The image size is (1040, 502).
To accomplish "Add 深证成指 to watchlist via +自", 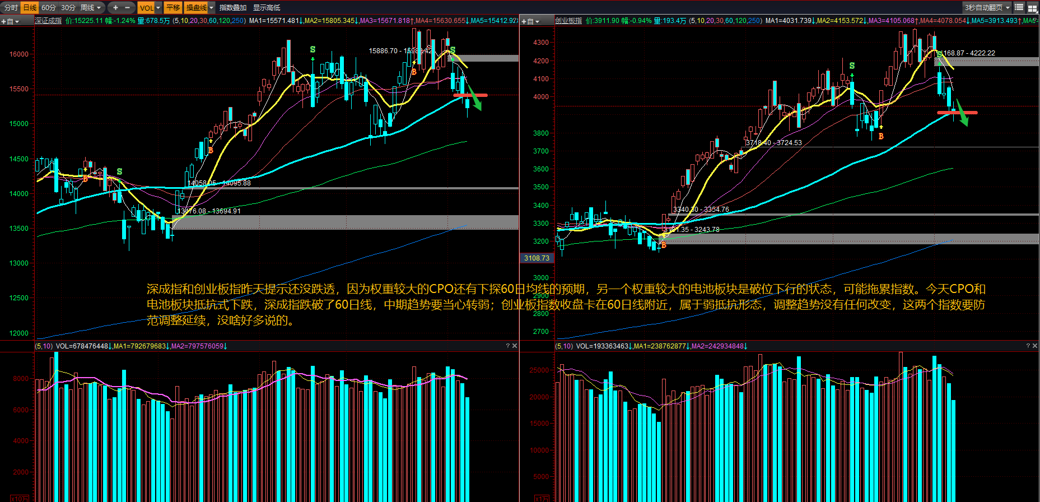I will (x=10, y=21).
